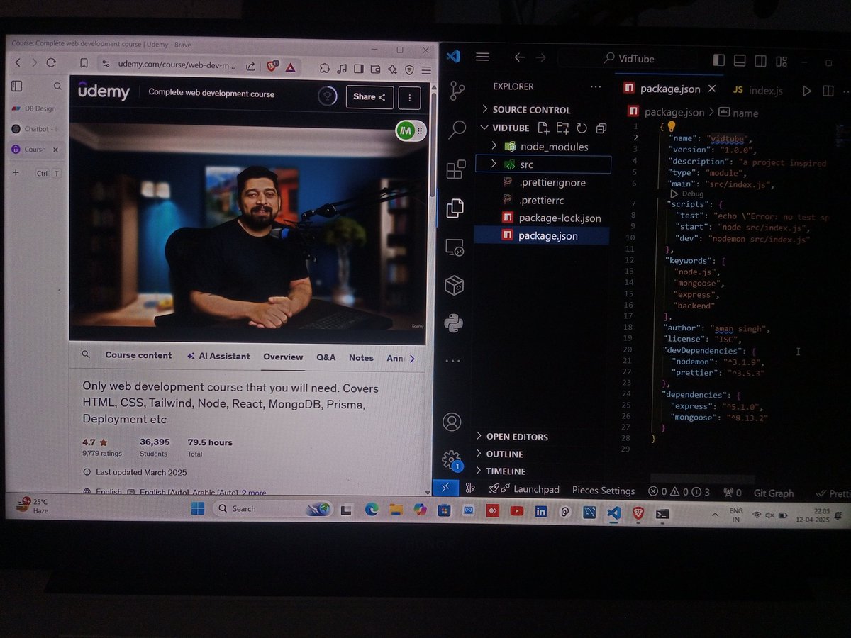Click the lightbulb code action icon
The image size is (851, 638).
point(672,126)
